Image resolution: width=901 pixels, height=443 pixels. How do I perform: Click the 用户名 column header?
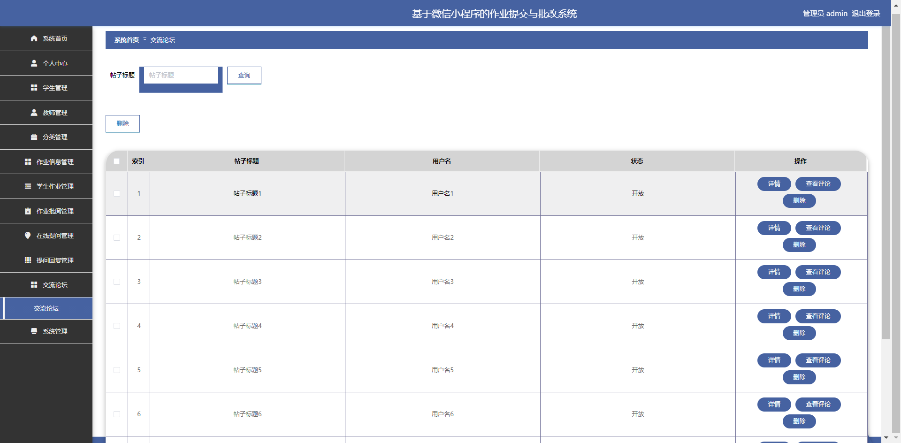[442, 161]
